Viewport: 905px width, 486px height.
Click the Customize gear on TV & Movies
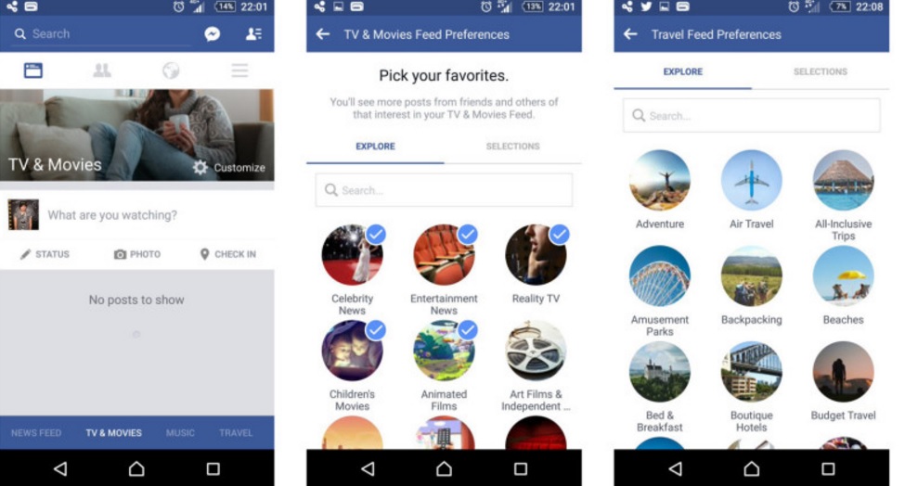click(x=229, y=167)
